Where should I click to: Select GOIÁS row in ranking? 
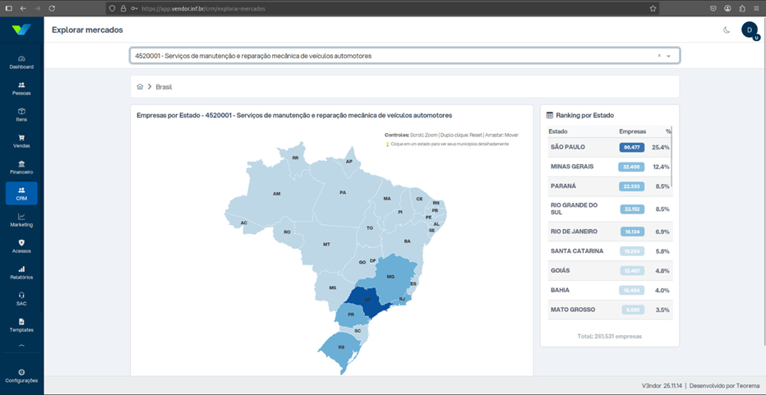point(609,270)
